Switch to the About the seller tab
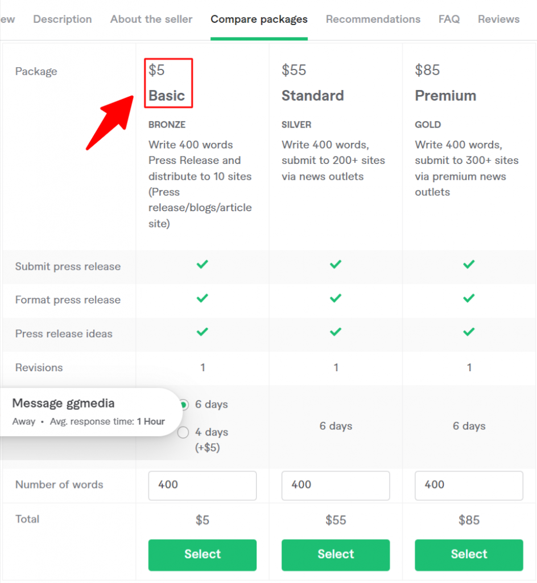The height and width of the screenshot is (583, 537). [x=151, y=19]
